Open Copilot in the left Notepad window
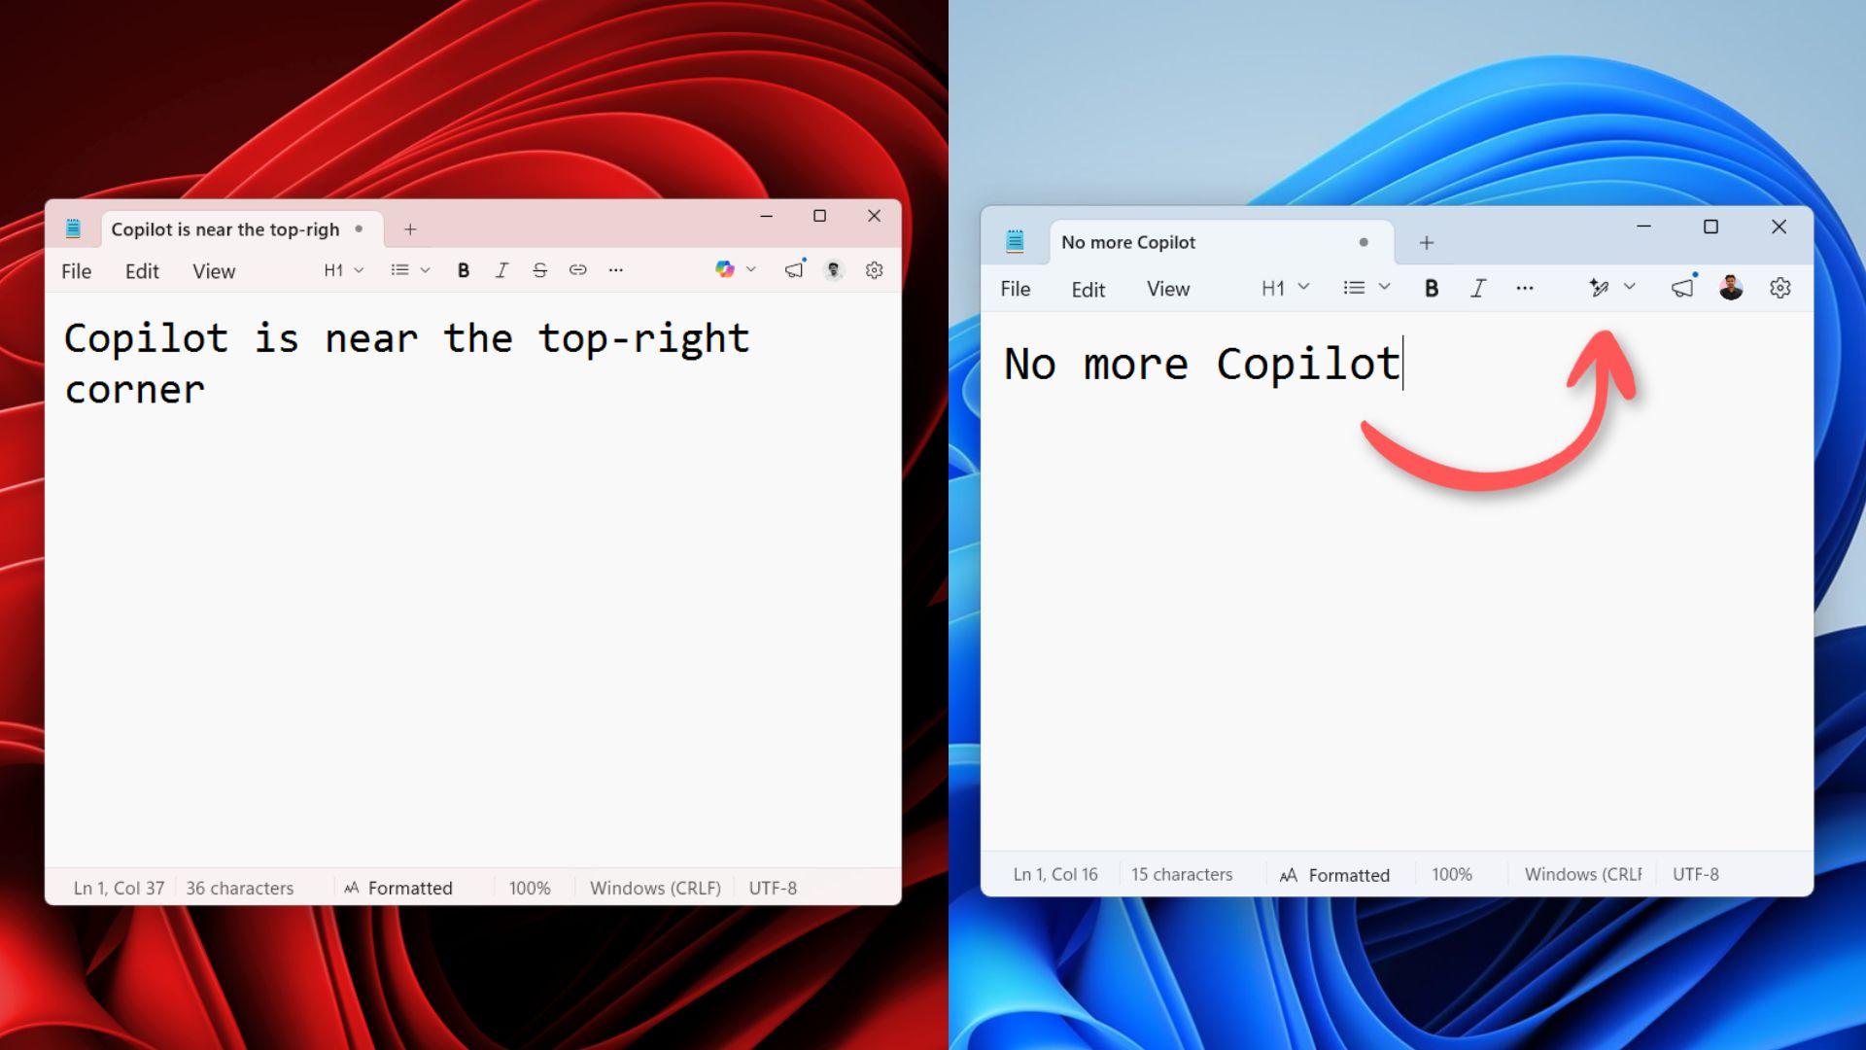This screenshot has width=1866, height=1050. tap(725, 269)
